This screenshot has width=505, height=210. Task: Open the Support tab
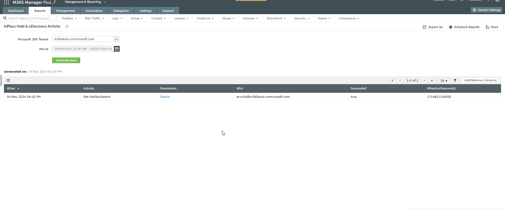click(168, 11)
